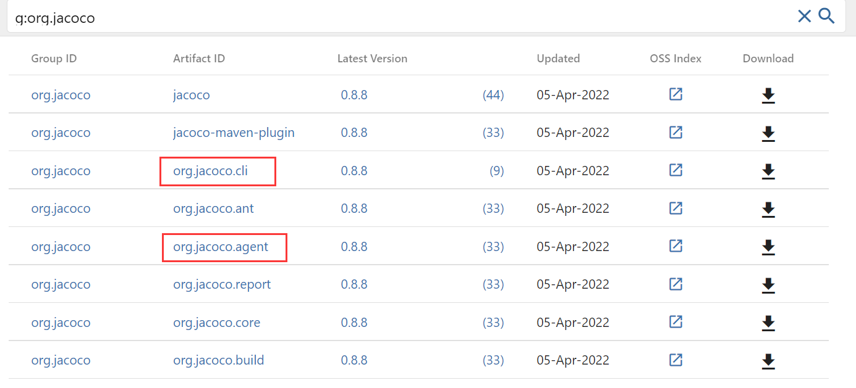Click group ID in org.jacoco.agent row
856x388 pixels.
point(61,247)
